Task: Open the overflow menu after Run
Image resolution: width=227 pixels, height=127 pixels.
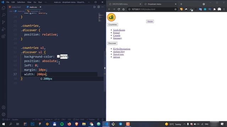Action: tap(45, 2)
